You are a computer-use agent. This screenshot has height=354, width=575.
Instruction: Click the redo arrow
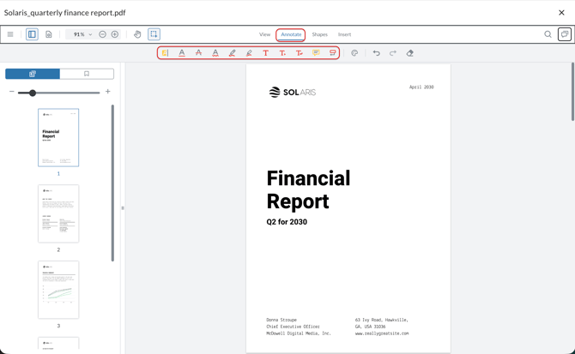pyautogui.click(x=393, y=53)
